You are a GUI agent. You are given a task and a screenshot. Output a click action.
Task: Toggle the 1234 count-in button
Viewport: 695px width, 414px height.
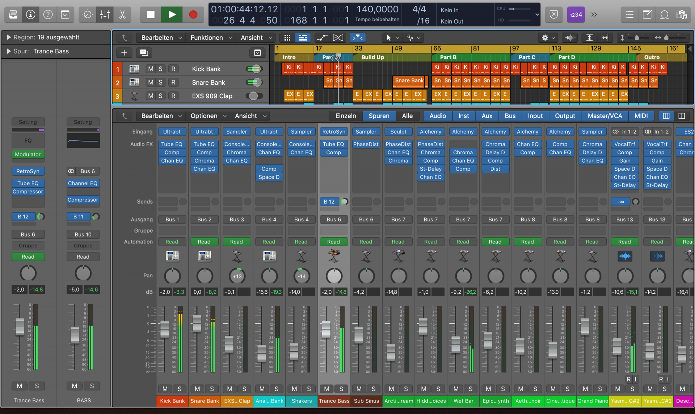click(x=576, y=14)
